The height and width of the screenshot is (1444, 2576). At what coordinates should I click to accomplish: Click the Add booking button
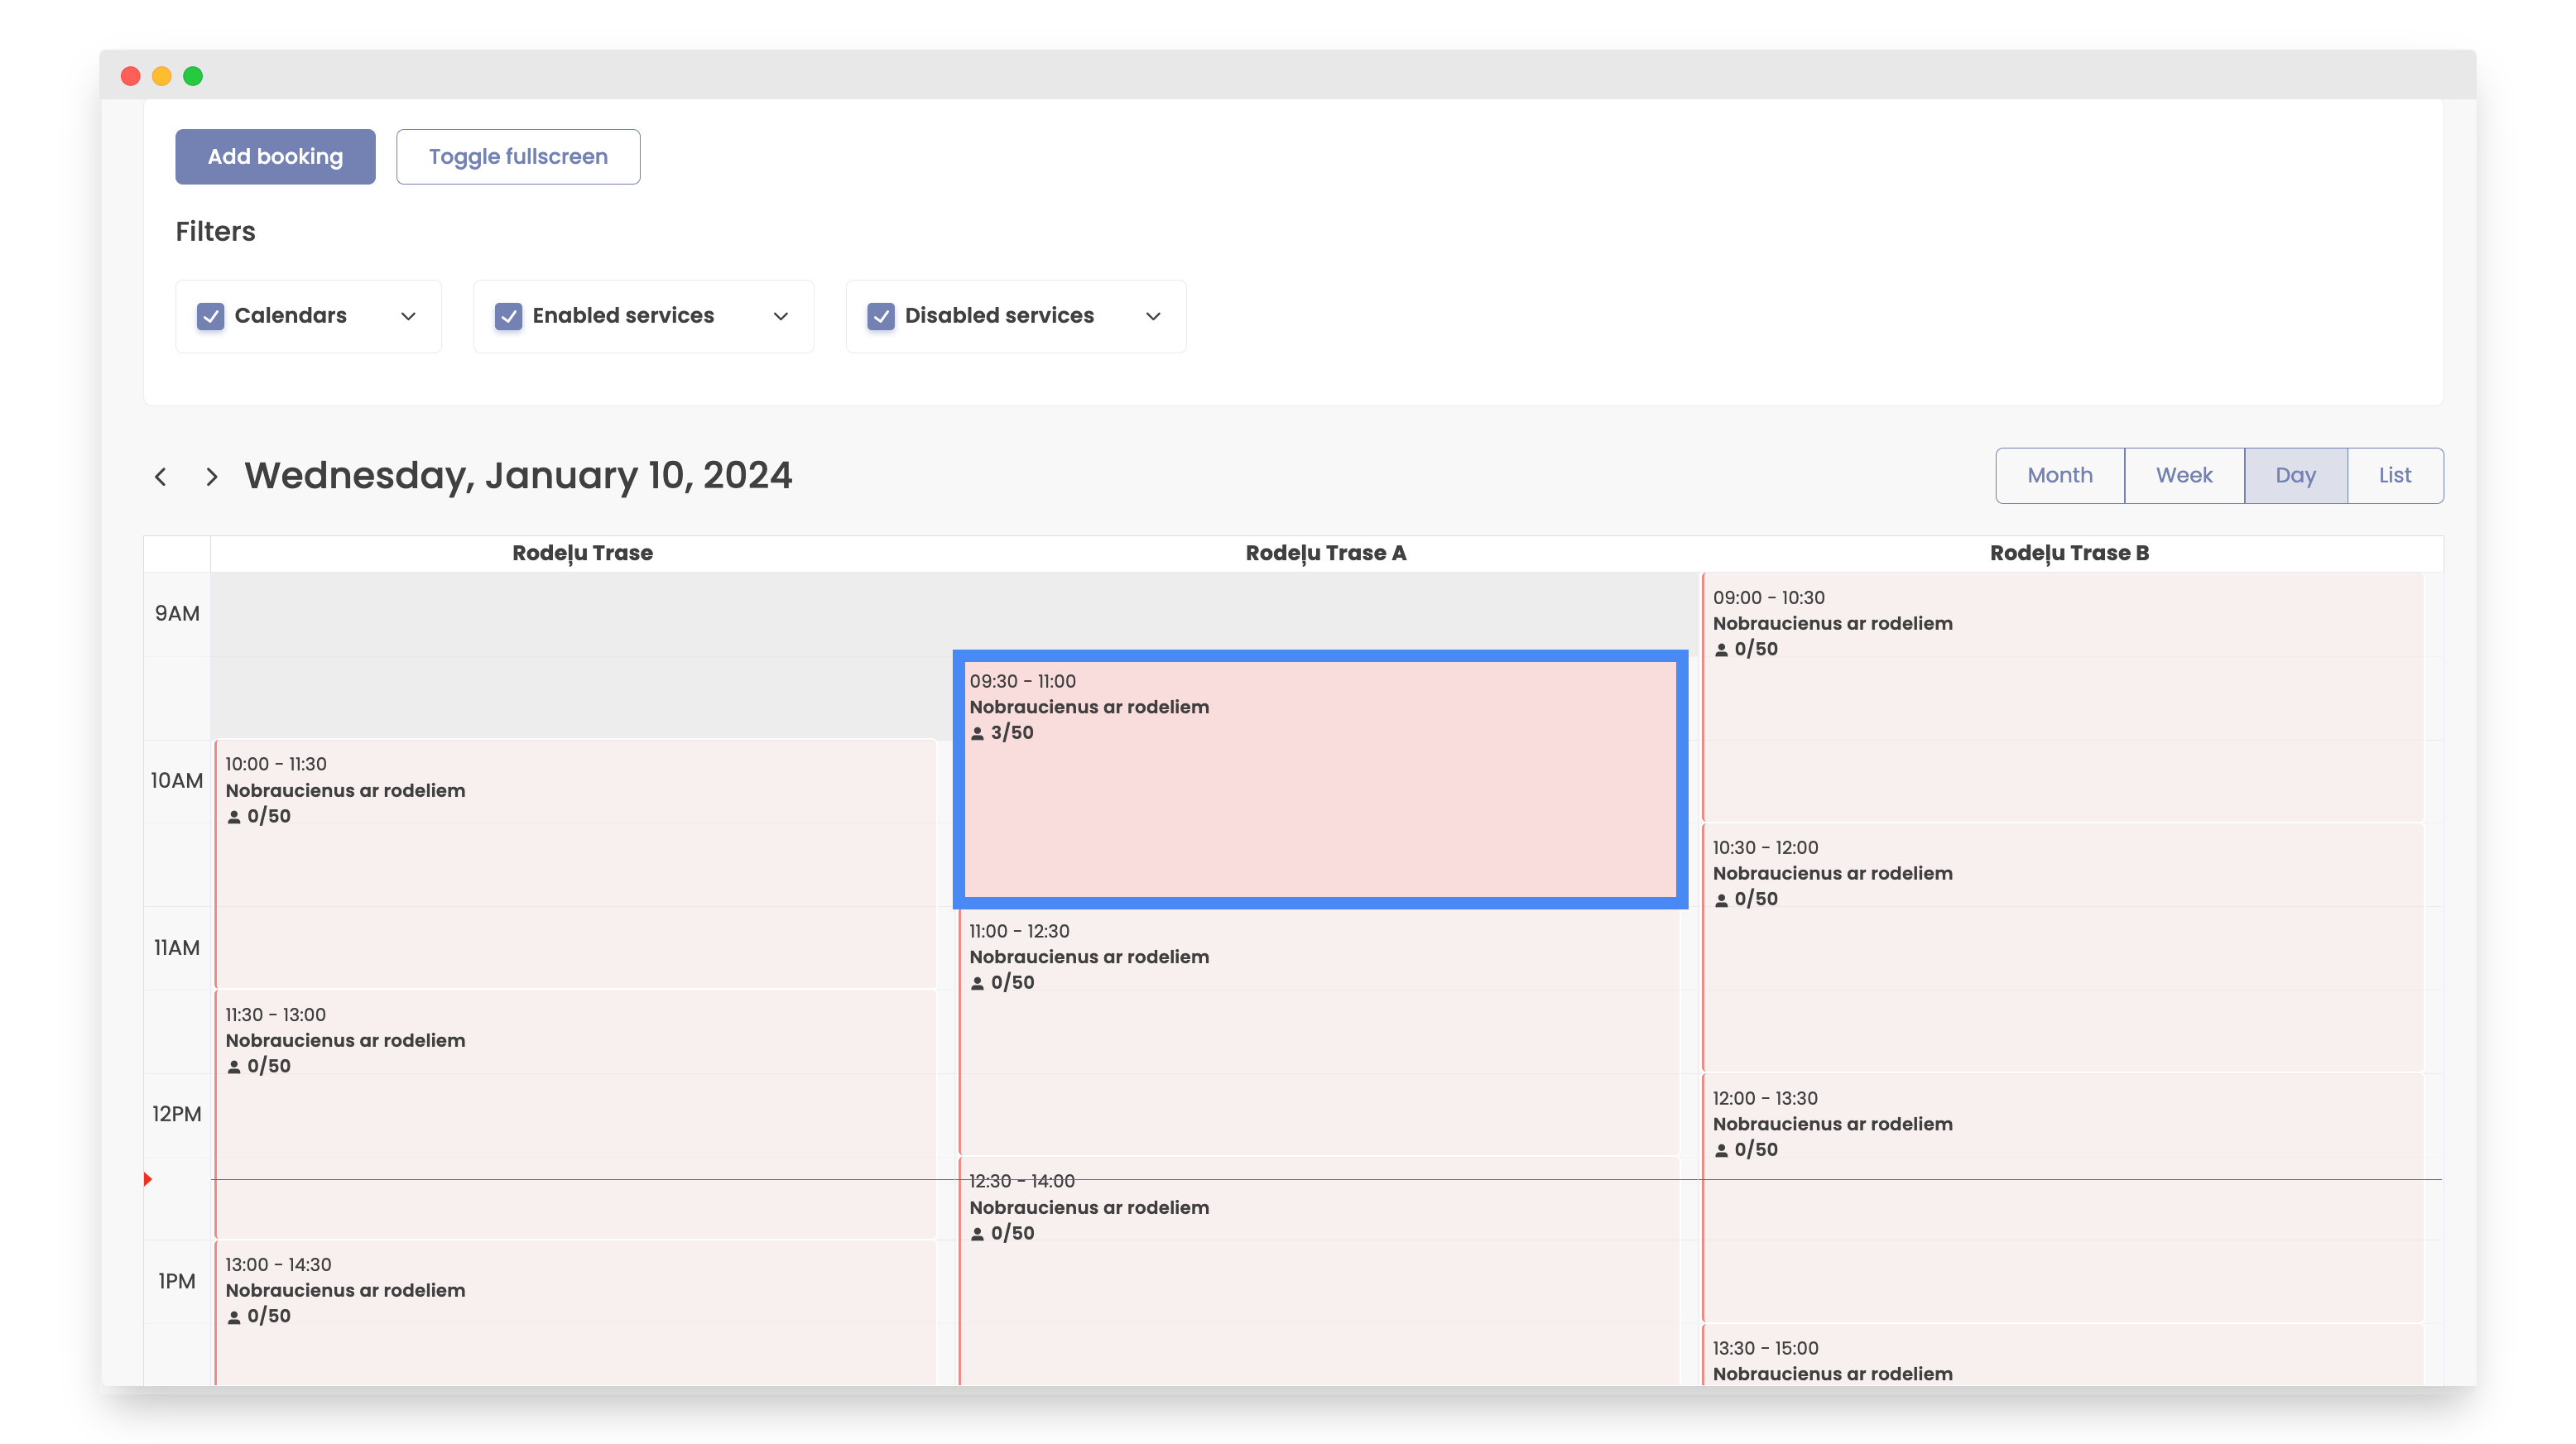click(275, 157)
